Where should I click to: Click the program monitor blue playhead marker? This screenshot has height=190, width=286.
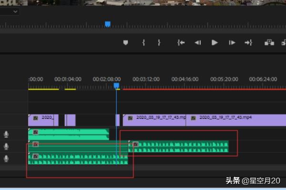click(x=108, y=24)
